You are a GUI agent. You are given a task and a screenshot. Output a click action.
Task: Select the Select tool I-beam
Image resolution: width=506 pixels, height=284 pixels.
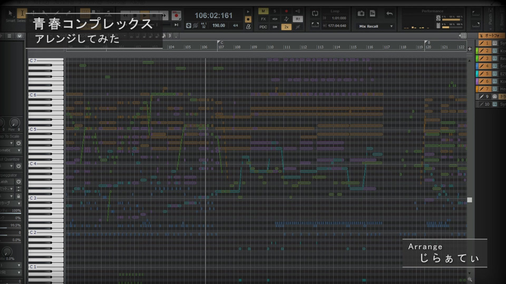22,14
